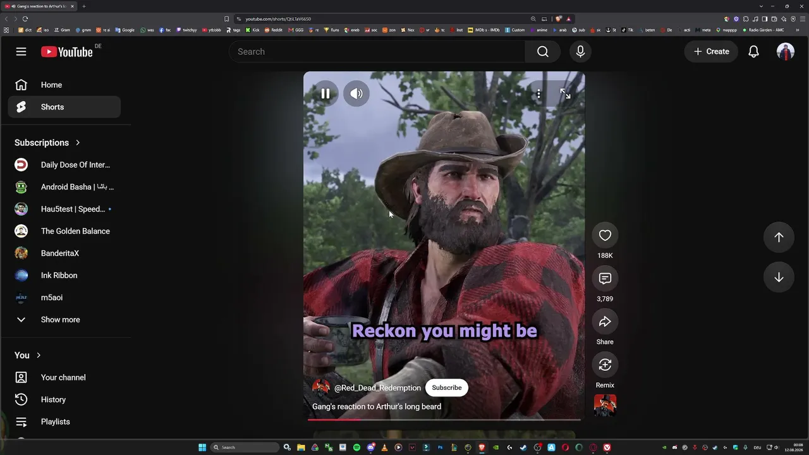Viewport: 809px width, 455px height.
Task: Click the Red_Dead_Redemption channel avatar
Action: coord(321,387)
